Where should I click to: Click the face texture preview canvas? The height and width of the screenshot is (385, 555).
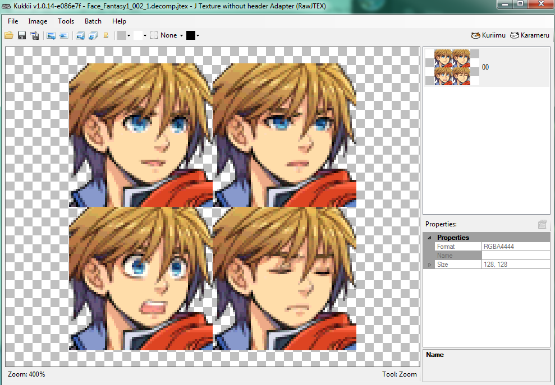212,207
